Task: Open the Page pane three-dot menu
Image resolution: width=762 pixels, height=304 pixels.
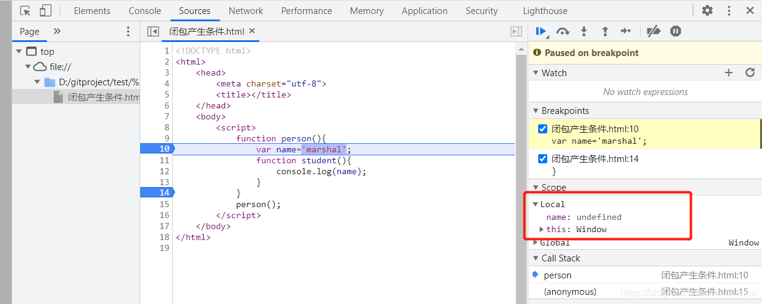Action: click(128, 32)
